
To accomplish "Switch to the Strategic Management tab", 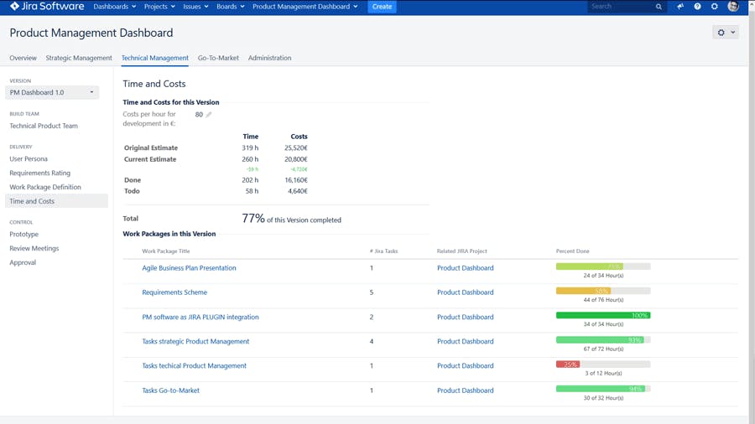I will pos(79,58).
